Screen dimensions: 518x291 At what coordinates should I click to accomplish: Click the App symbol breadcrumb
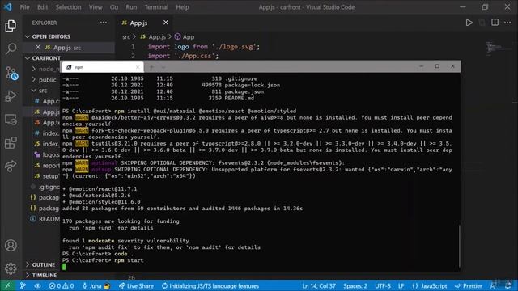pyautogui.click(x=185, y=36)
